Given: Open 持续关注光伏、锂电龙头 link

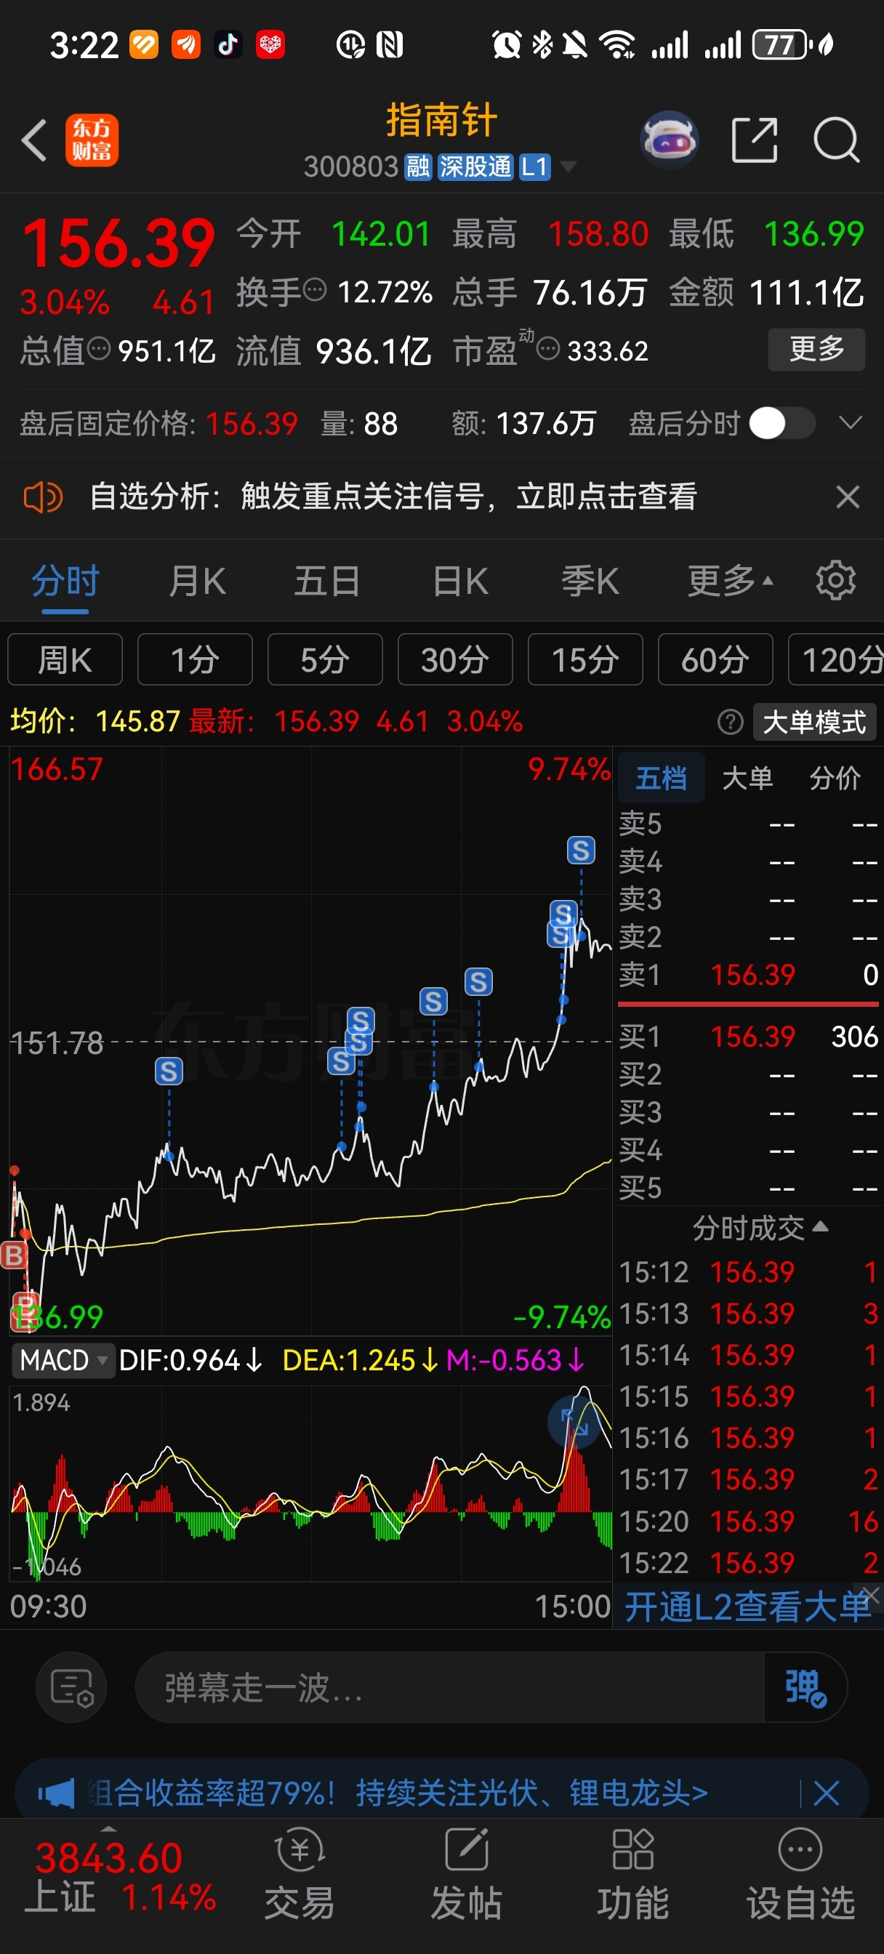Looking at the screenshot, I should point(532,1794).
